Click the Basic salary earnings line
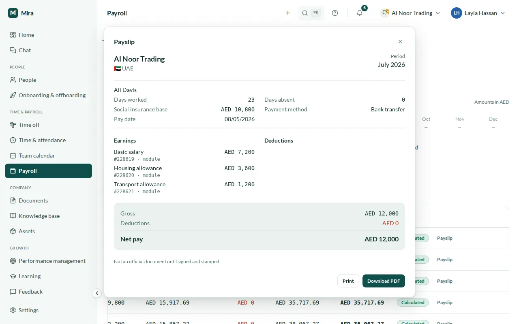The height and width of the screenshot is (324, 519). point(184,155)
